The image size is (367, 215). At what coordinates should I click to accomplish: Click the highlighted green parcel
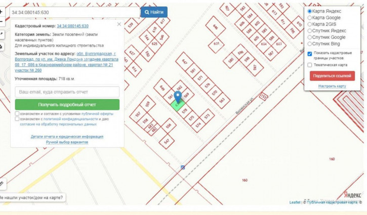pos(178,105)
